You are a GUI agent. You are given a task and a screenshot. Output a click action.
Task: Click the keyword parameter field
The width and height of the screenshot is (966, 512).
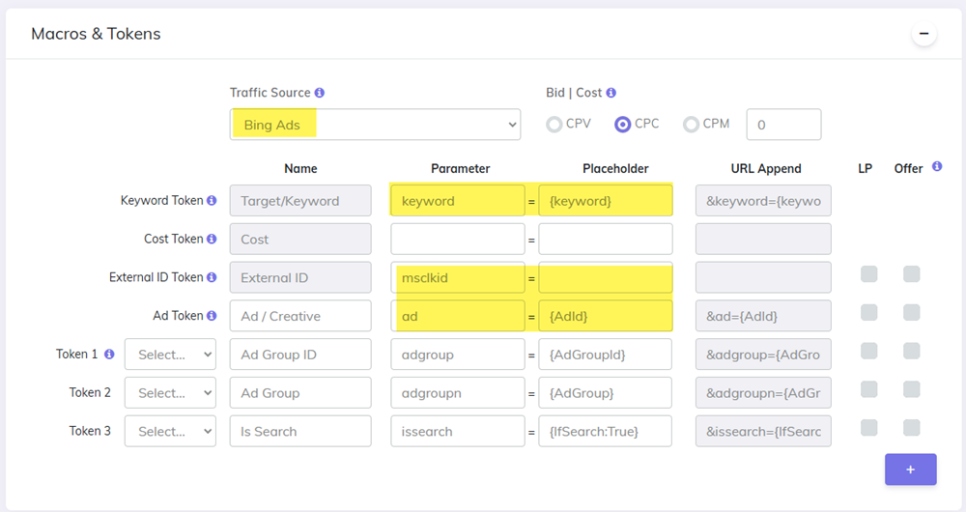point(458,201)
